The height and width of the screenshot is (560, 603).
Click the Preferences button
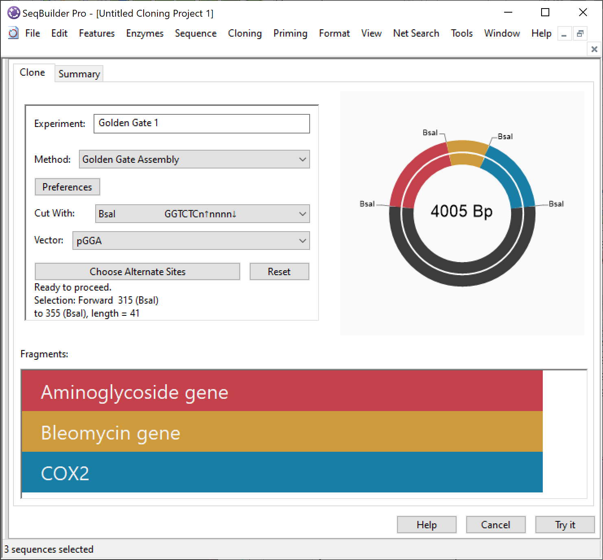pos(67,187)
